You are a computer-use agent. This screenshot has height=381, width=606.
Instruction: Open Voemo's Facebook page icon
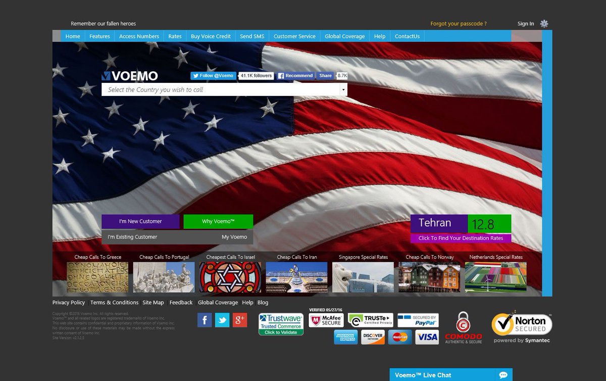click(x=205, y=320)
